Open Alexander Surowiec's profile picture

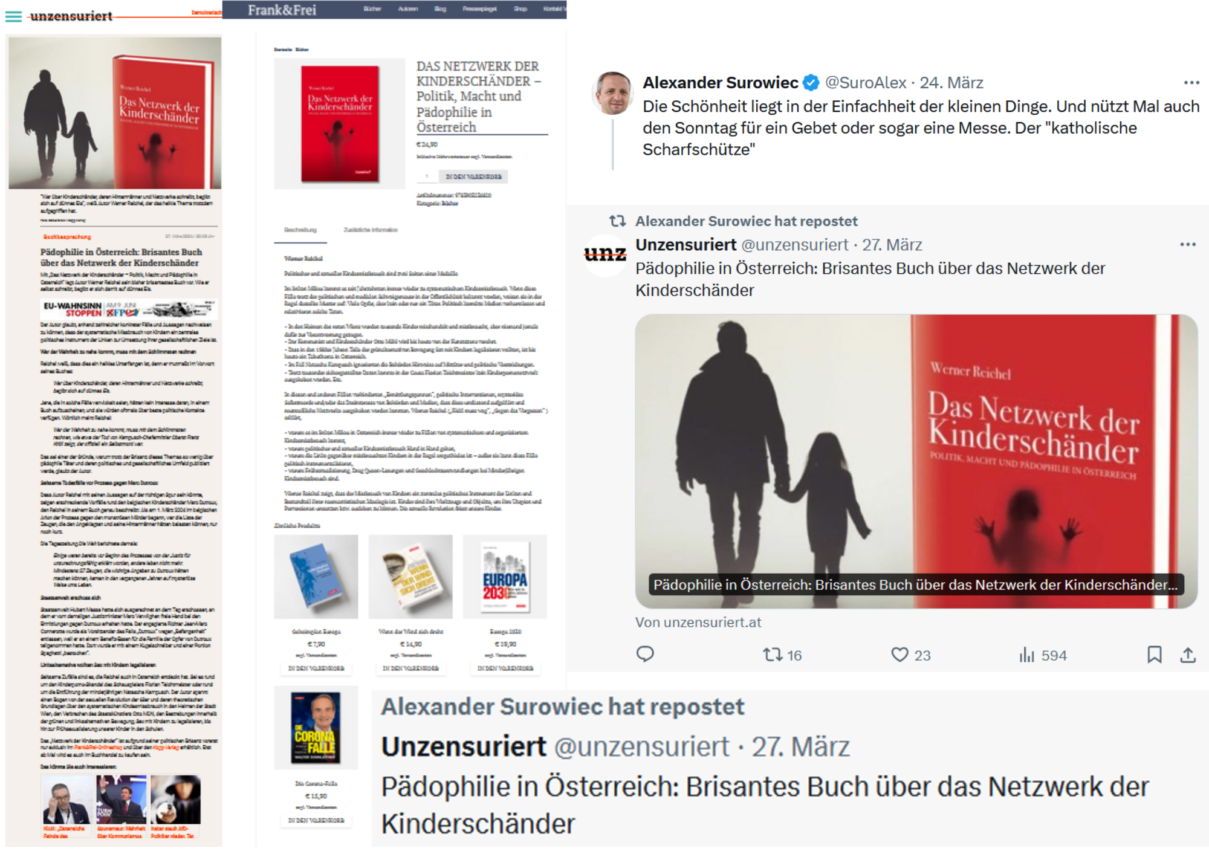click(612, 93)
